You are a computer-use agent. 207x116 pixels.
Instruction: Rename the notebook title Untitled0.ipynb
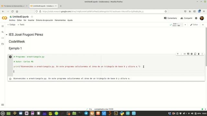[20, 17]
